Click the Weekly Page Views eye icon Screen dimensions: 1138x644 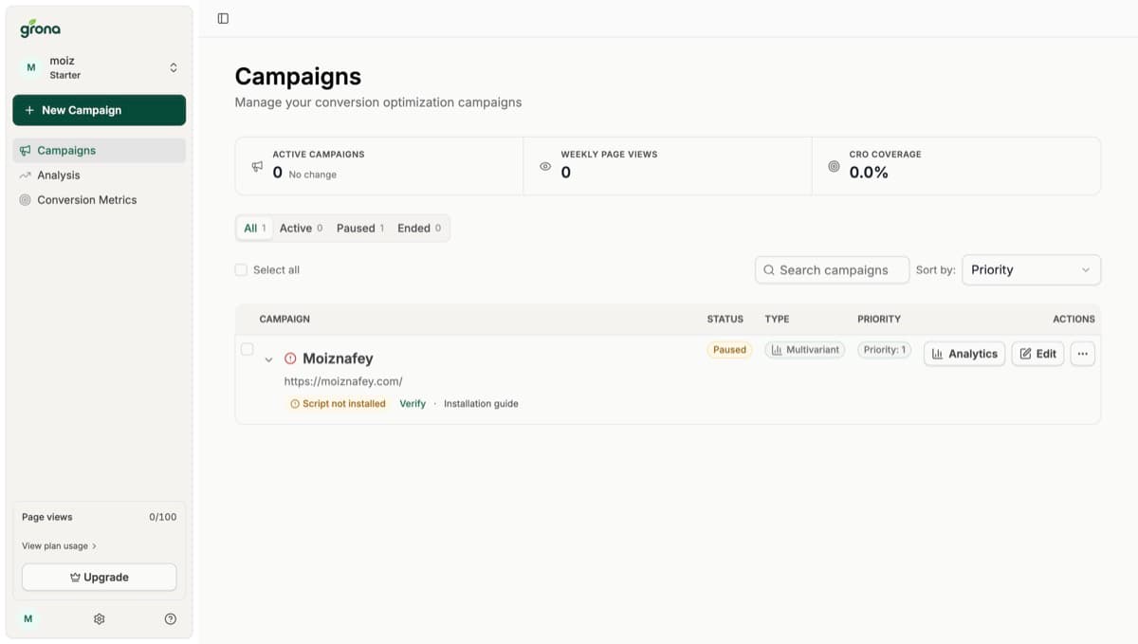pyautogui.click(x=545, y=166)
